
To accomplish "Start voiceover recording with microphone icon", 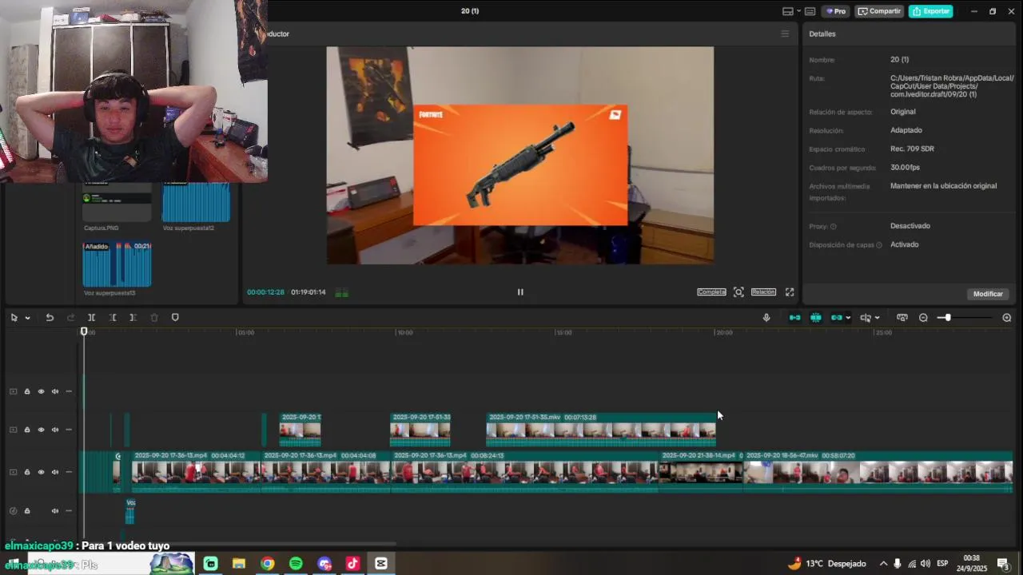I will coord(766,318).
